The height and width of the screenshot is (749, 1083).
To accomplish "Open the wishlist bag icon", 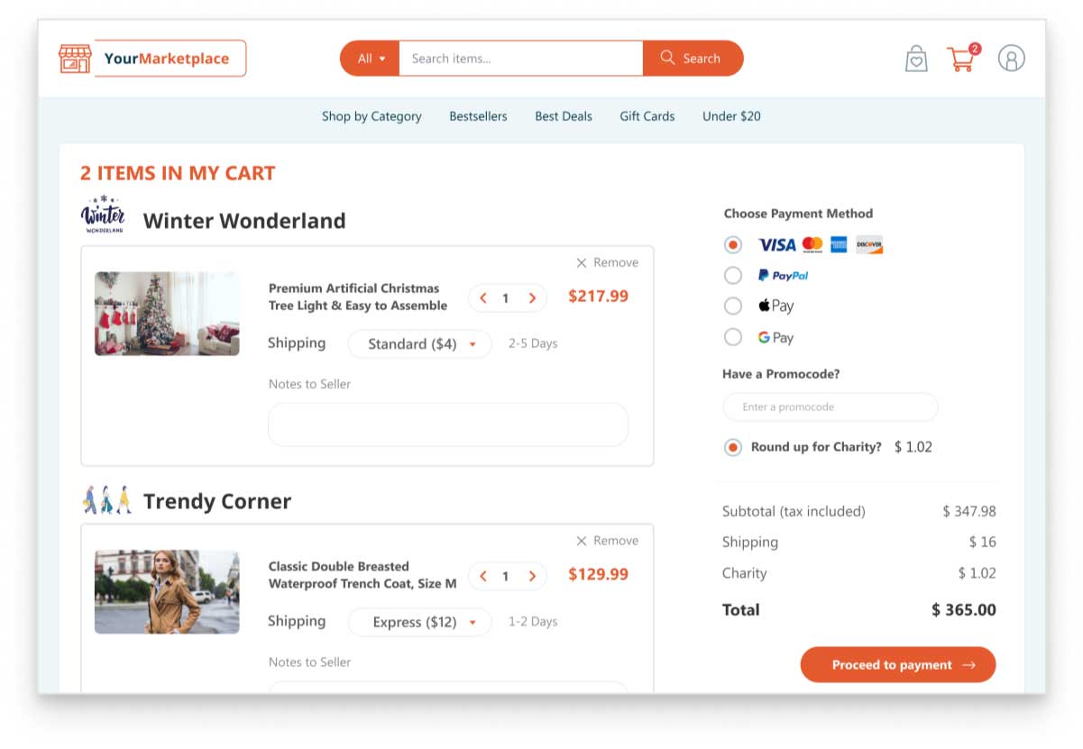I will tap(916, 59).
